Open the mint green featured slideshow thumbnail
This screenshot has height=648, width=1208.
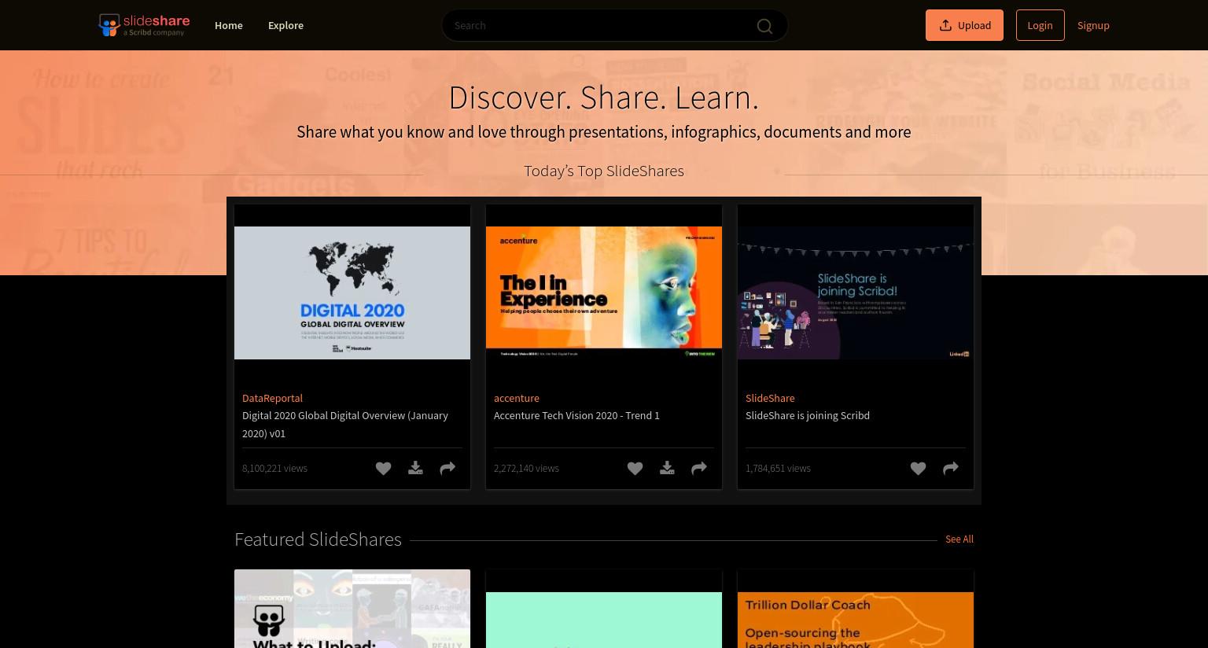click(x=604, y=620)
